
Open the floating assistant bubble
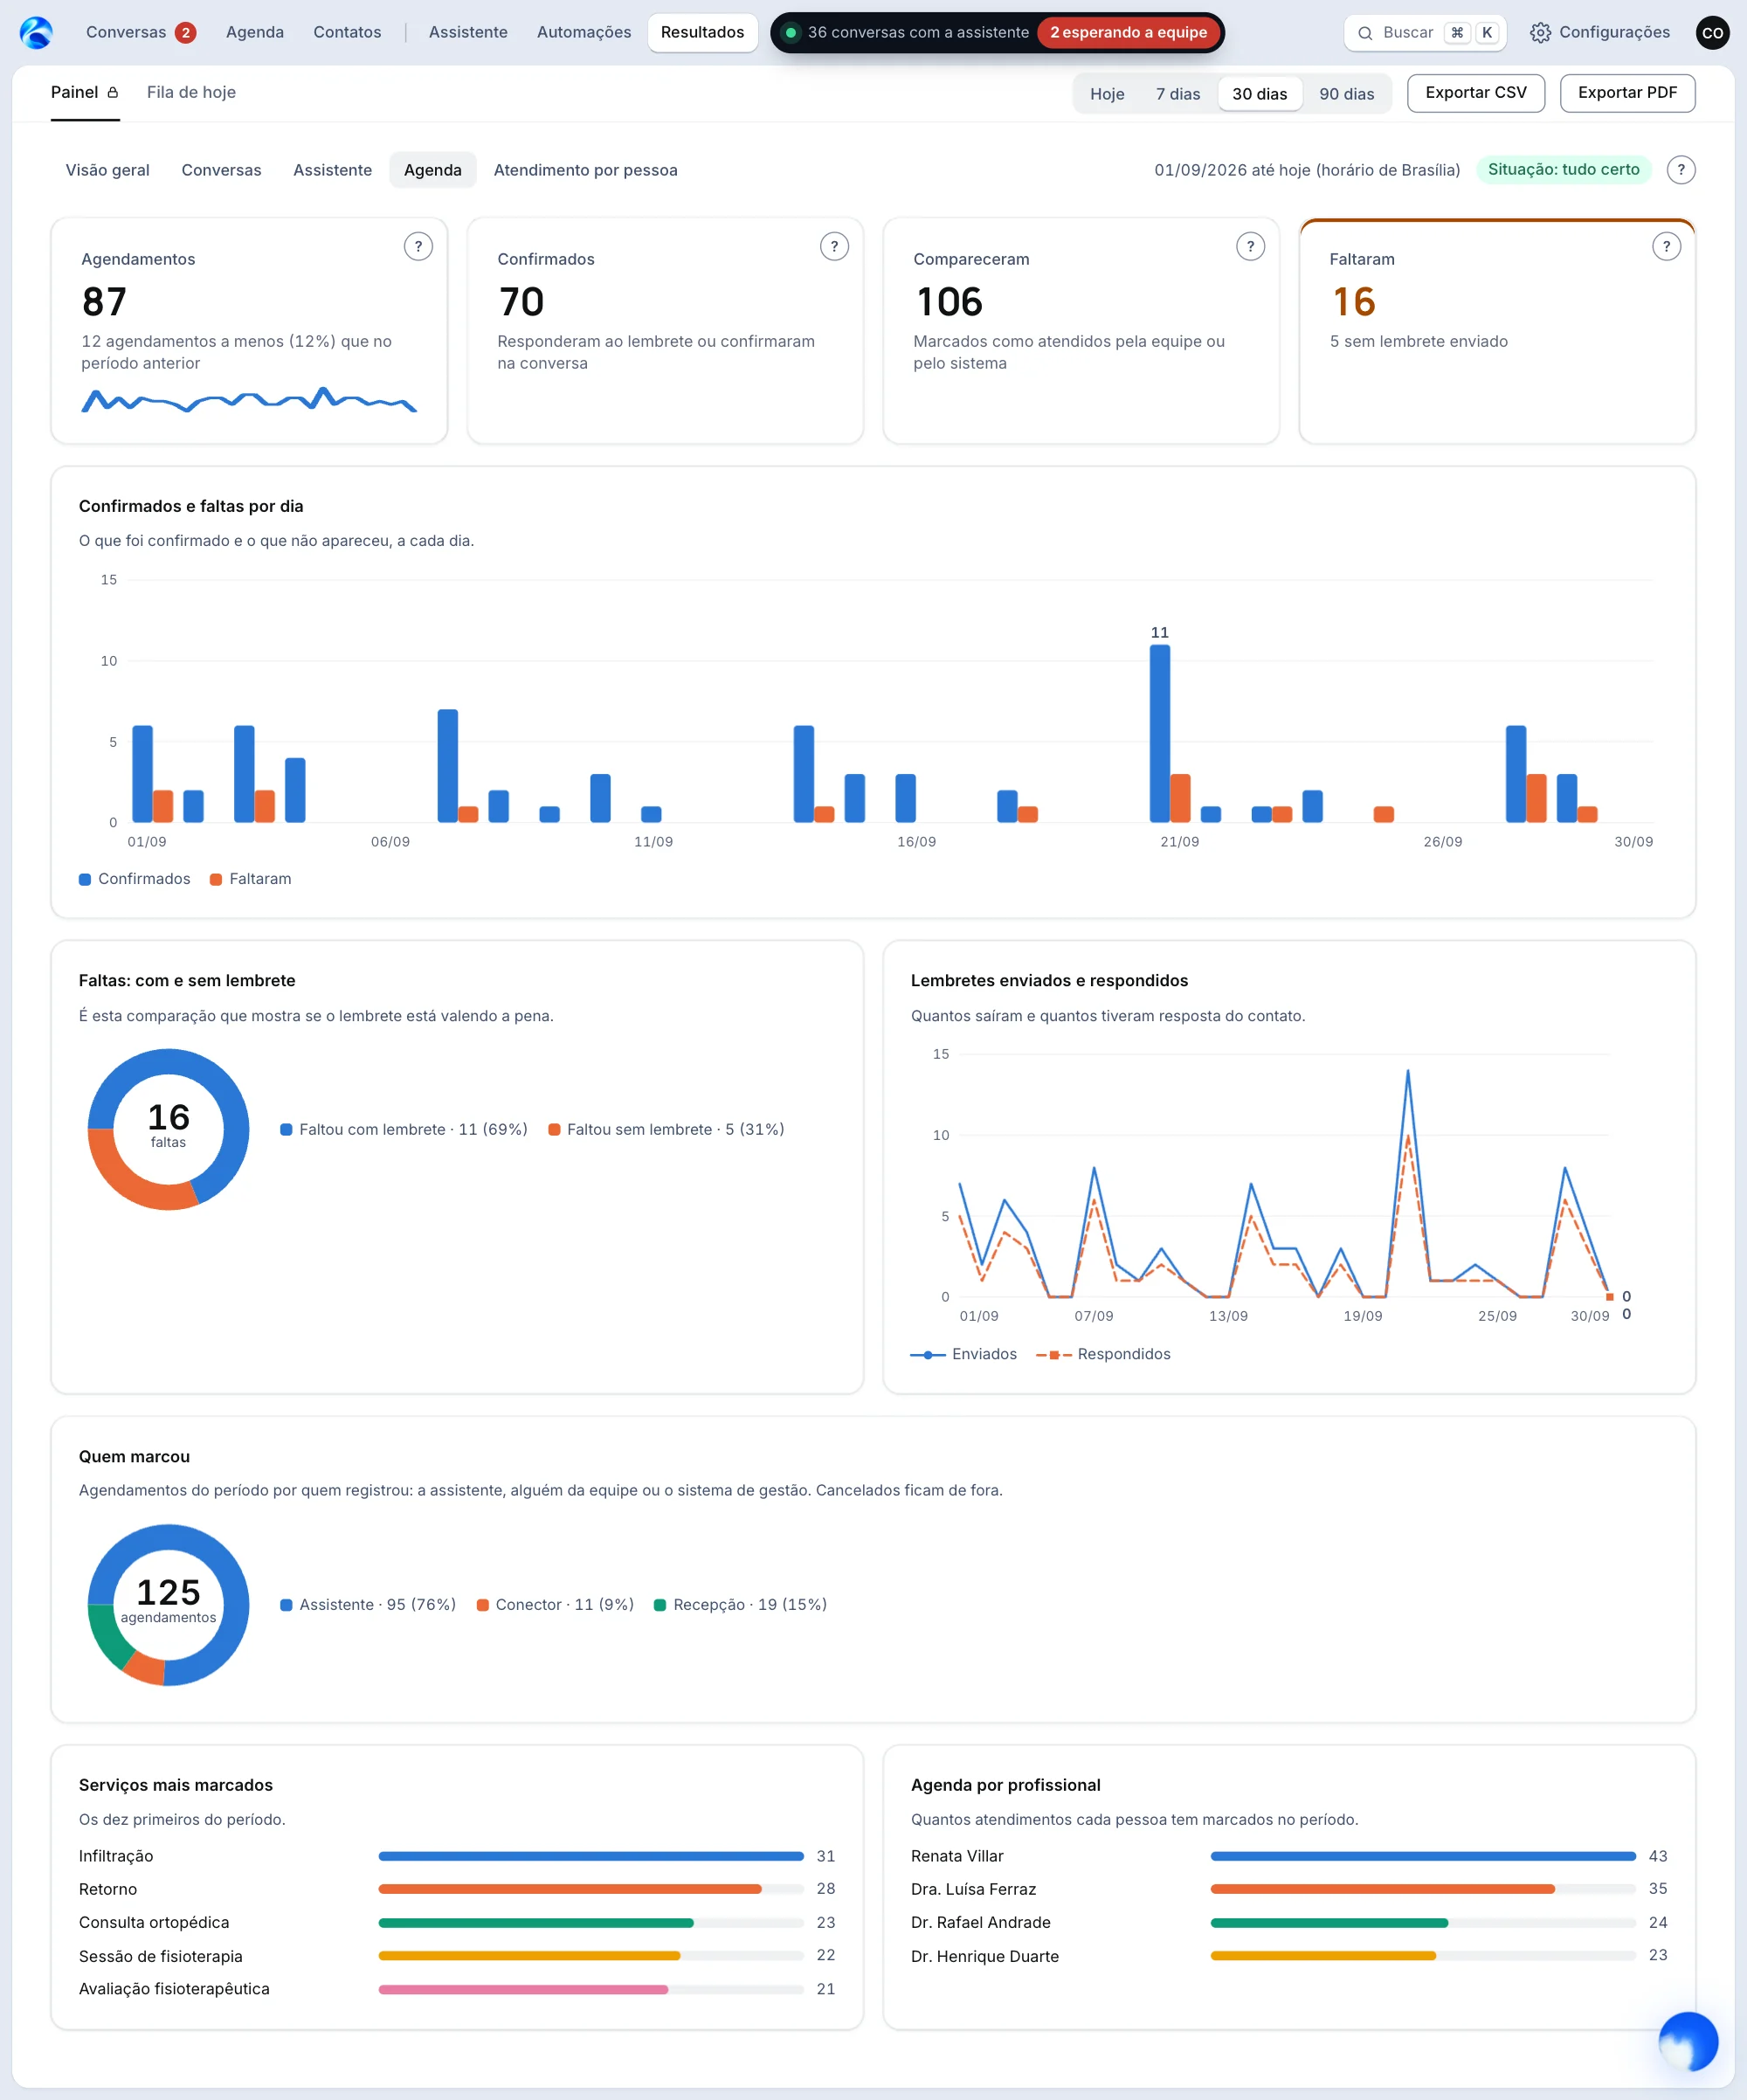click(1688, 2041)
